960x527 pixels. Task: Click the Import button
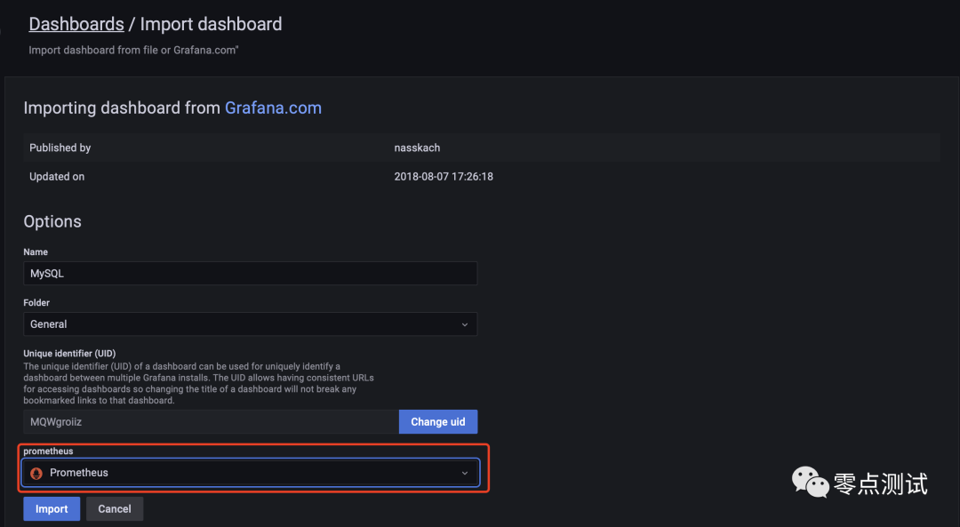point(52,508)
